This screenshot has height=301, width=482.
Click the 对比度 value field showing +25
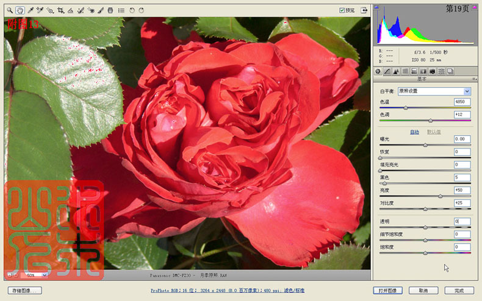(x=462, y=203)
